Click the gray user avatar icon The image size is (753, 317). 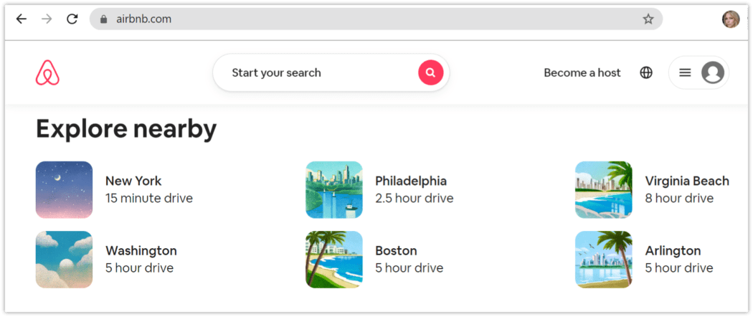click(x=713, y=72)
